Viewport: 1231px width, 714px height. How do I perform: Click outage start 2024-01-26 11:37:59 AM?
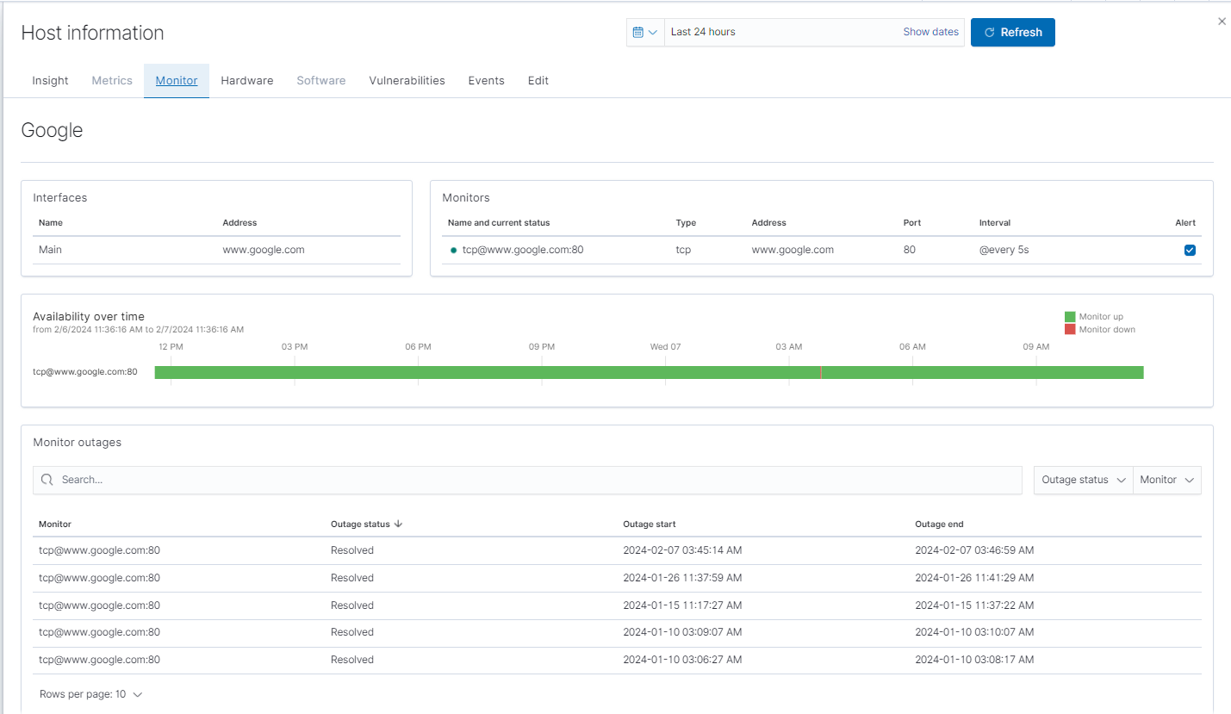pos(682,578)
